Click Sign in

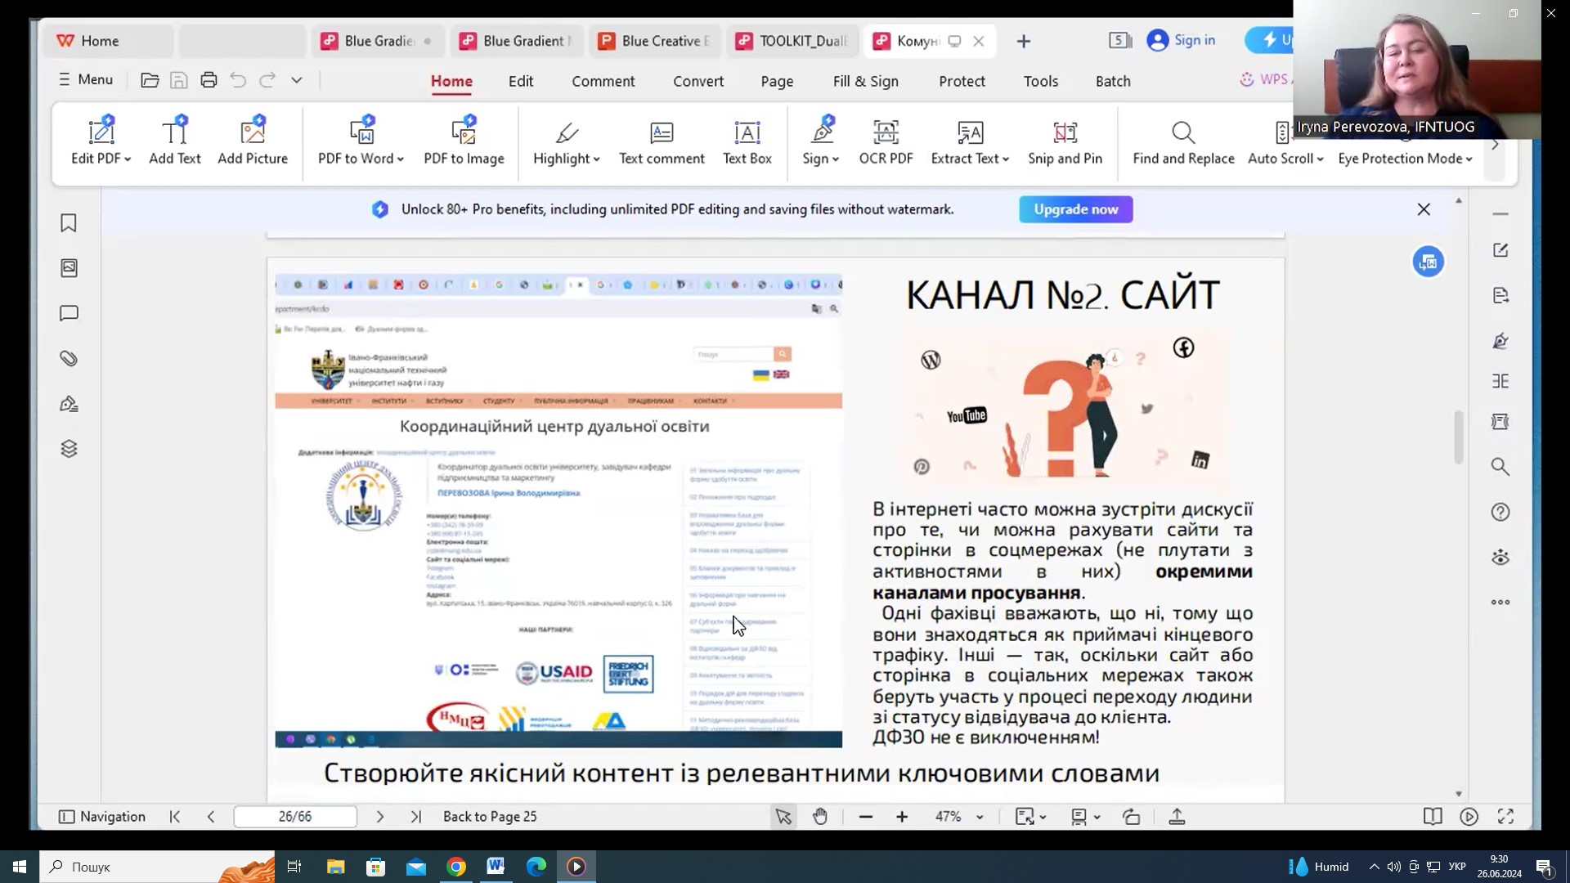click(x=1181, y=40)
